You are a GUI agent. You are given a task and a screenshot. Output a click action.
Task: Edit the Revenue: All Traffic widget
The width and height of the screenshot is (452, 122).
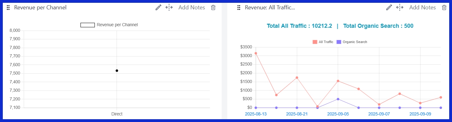[x=389, y=7]
